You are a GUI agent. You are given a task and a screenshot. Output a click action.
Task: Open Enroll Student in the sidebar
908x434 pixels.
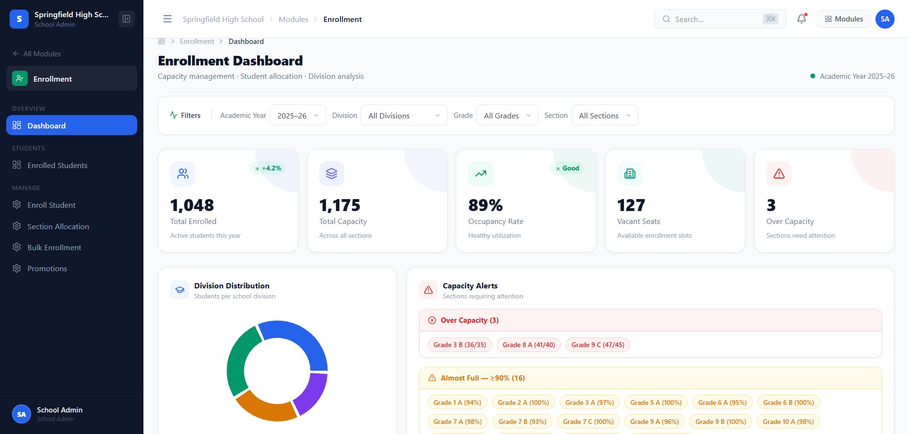tap(72, 205)
